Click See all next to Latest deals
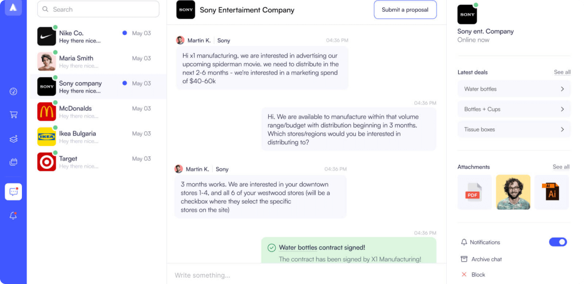584x284 pixels. point(562,72)
